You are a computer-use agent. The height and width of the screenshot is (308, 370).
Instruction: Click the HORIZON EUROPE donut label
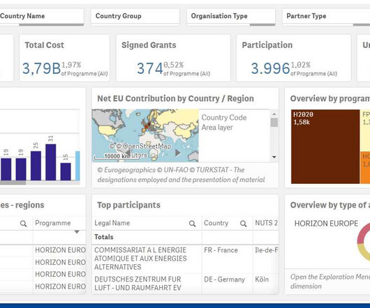[326, 223]
